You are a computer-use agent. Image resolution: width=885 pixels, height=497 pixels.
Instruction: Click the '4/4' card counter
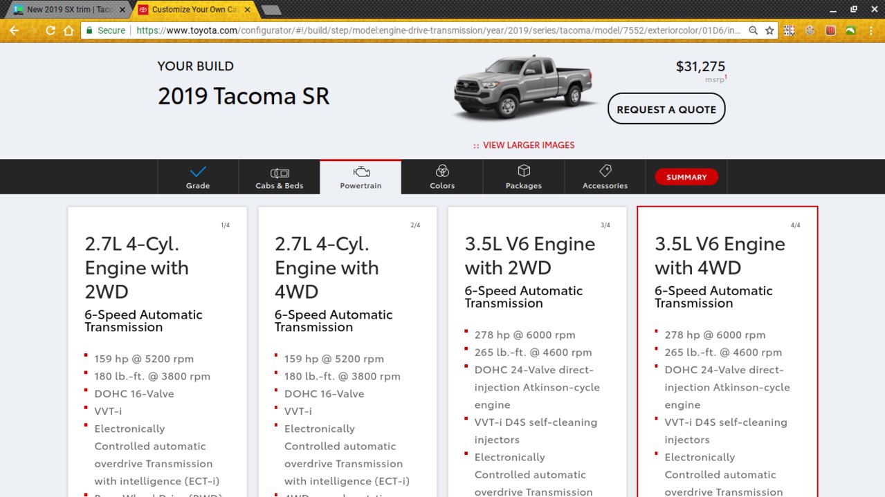(x=796, y=225)
